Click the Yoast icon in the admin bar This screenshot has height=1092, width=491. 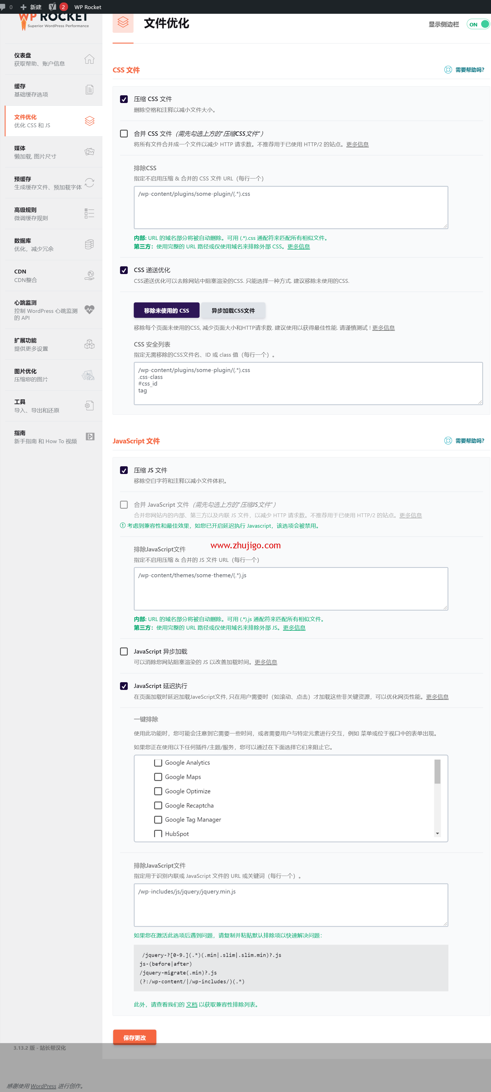[53, 7]
